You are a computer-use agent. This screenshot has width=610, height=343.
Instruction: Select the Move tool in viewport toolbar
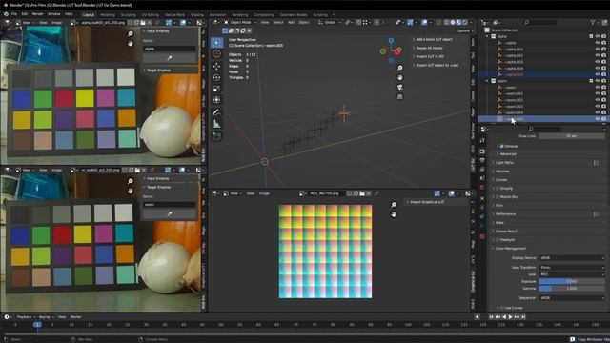[x=216, y=67]
